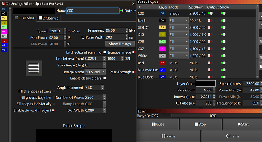262x142 pixels.
Task: Click Q-Pulse Width field in editor
Action: click(x=117, y=37)
